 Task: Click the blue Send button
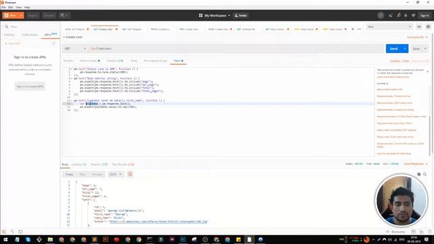pyautogui.click(x=393, y=49)
